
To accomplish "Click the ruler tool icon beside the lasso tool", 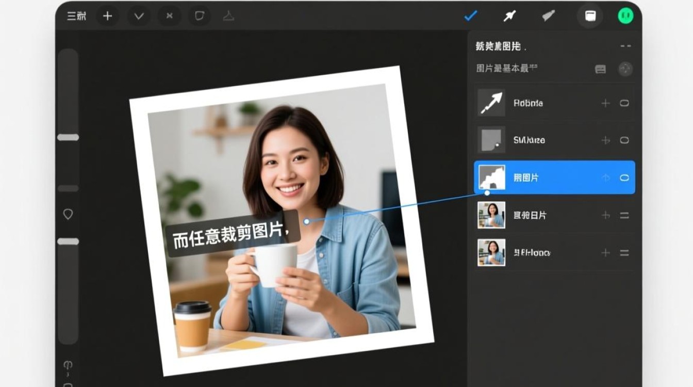I will [x=229, y=16].
